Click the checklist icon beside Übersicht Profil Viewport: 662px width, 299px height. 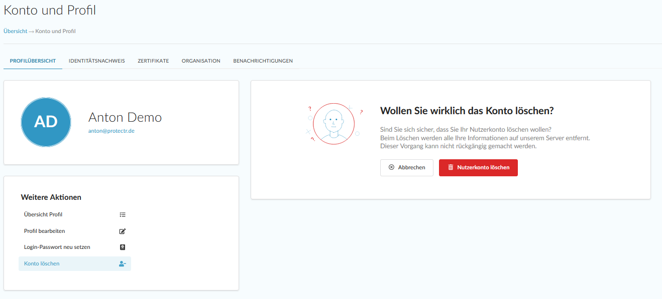122,215
